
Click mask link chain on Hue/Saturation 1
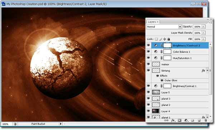tap(162, 58)
